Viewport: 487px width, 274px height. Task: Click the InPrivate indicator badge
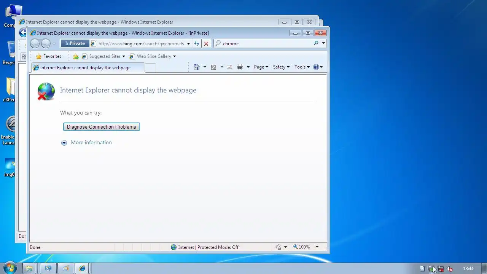point(75,43)
